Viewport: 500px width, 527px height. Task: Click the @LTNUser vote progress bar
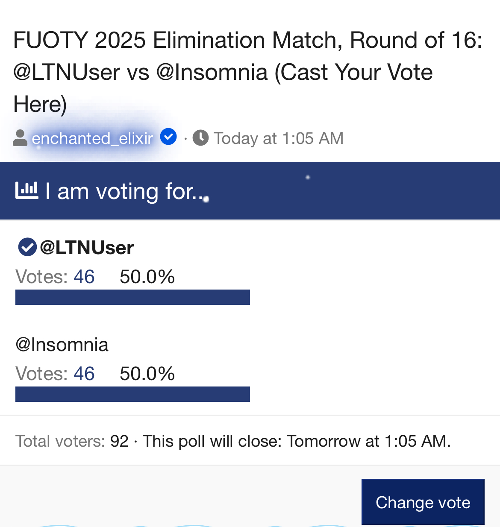pos(132,297)
